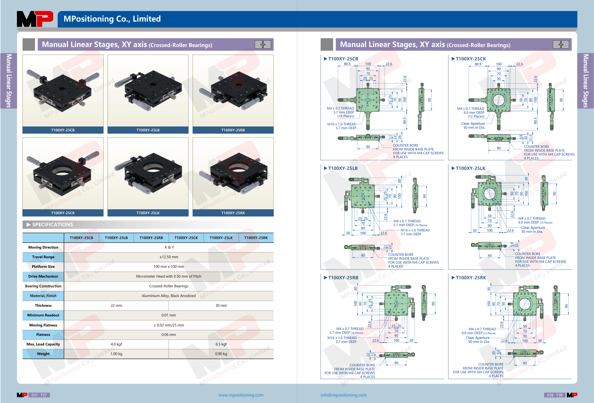Click the Thickness row label
The width and height of the screenshot is (594, 403).
(43, 305)
